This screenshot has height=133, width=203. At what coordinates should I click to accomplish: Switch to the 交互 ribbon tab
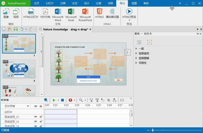(x=75, y=3)
